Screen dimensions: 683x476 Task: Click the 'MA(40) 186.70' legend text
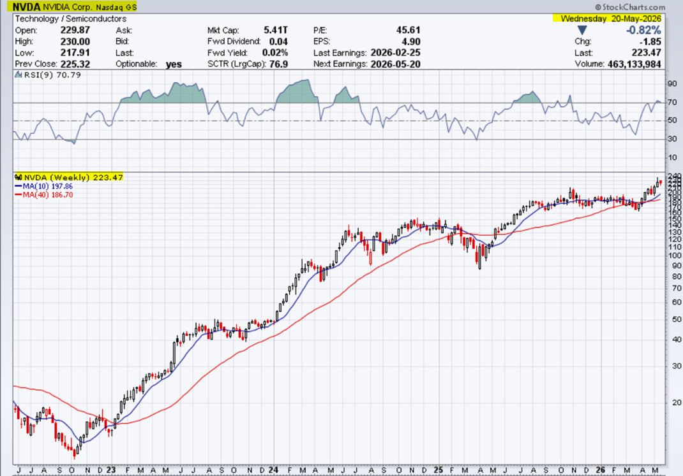point(48,195)
